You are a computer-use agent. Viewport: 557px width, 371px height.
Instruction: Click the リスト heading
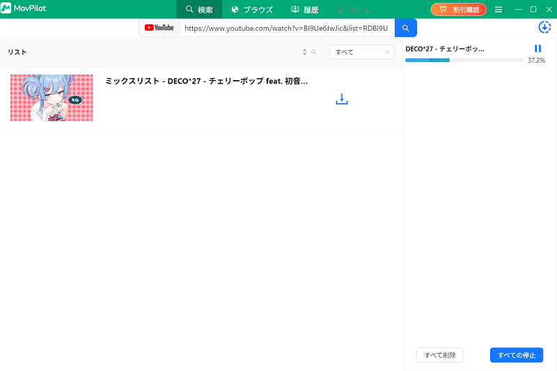[x=17, y=52]
